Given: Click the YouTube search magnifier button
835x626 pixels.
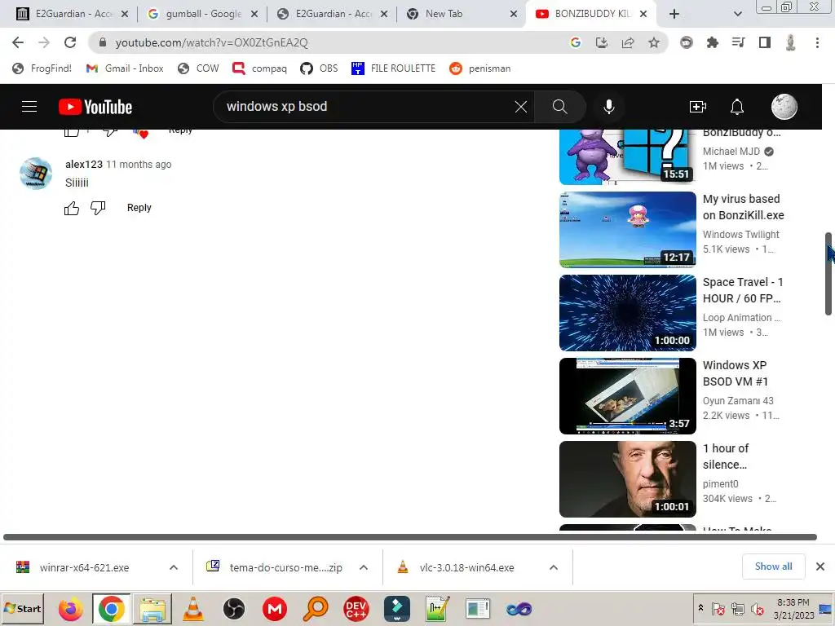Looking at the screenshot, I should coord(559,107).
